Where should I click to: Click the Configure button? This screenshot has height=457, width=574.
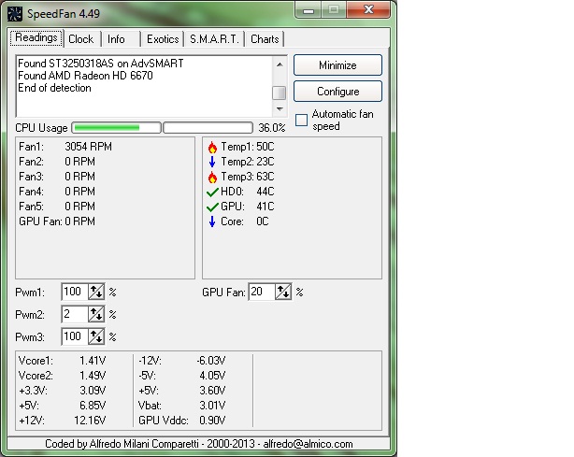[337, 91]
